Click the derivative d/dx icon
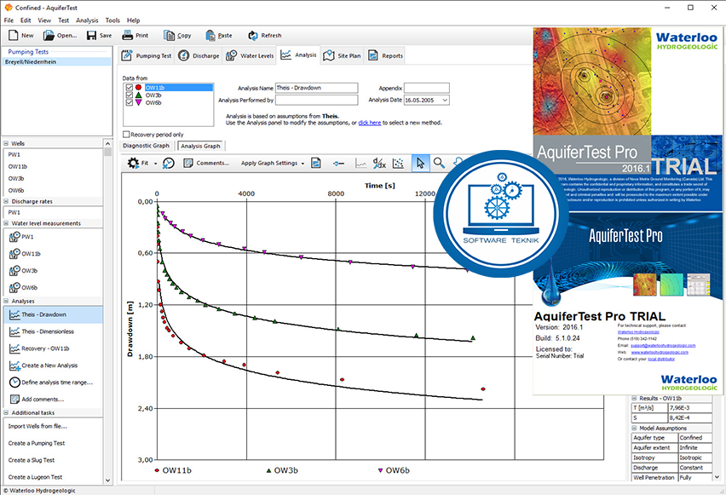The image size is (726, 495). [x=379, y=163]
